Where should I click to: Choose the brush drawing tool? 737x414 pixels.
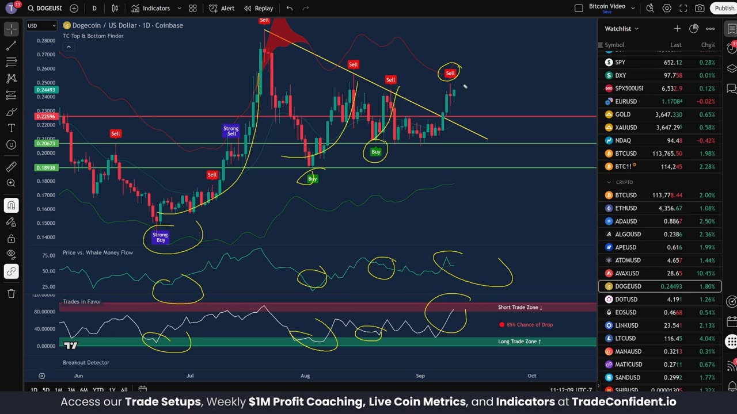click(x=11, y=112)
